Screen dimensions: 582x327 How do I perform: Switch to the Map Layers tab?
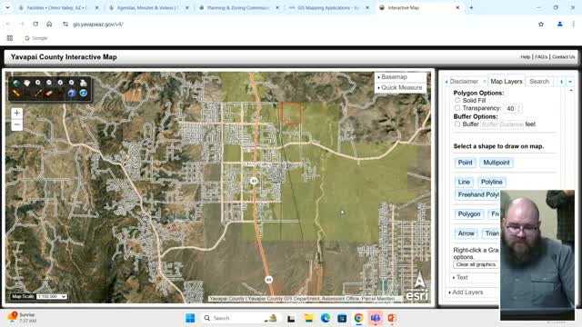507,81
